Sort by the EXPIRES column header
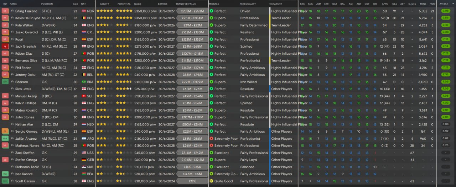The image size is (456, 187). coord(162,4)
